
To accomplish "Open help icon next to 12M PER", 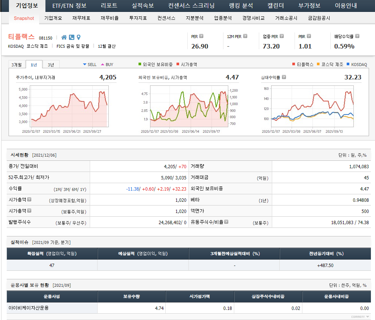I will (245, 36).
